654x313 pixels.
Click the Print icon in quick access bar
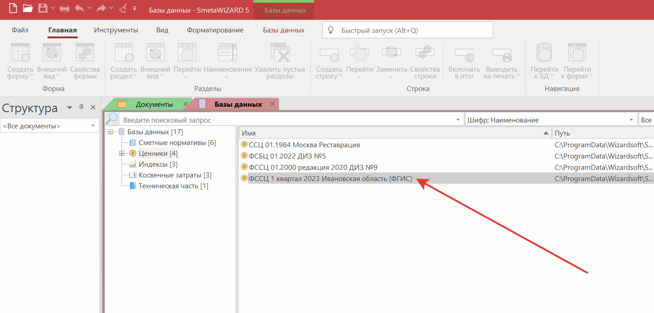click(65, 8)
